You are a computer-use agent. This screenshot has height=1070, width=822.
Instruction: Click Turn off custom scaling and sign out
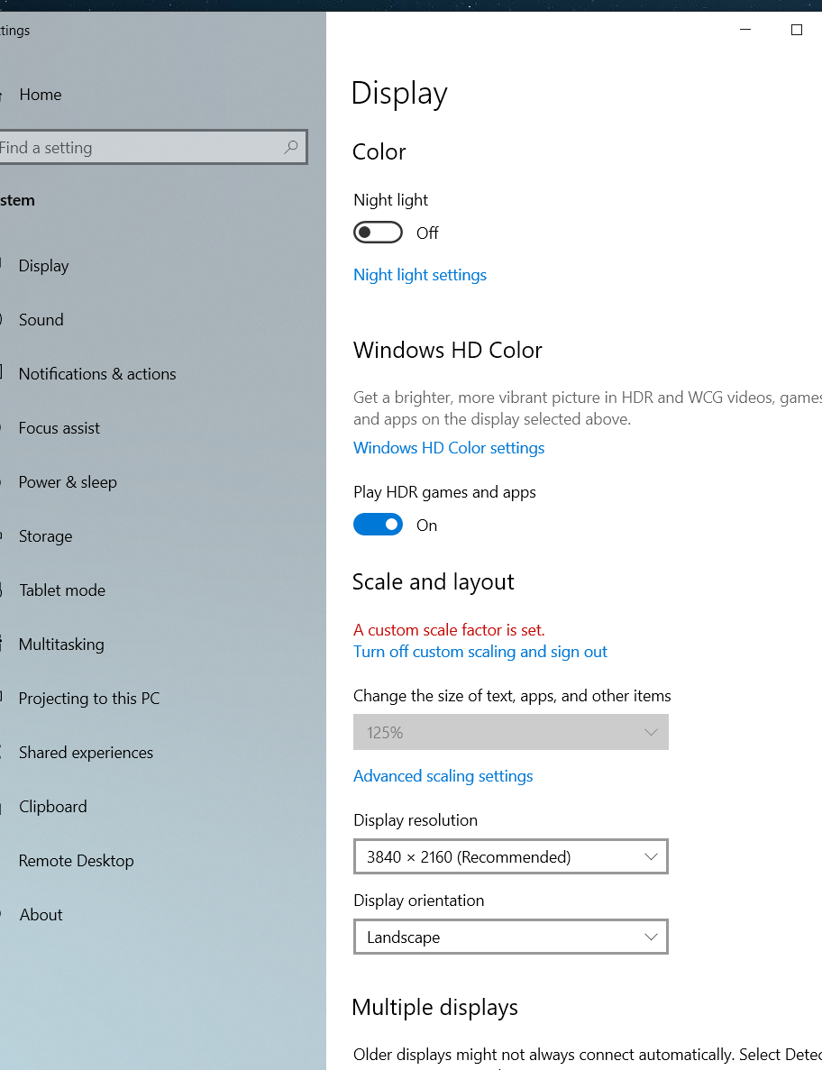(x=480, y=652)
